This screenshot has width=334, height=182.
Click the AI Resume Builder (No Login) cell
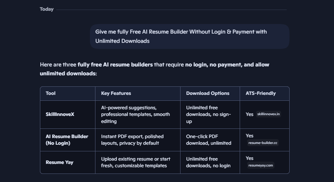pyautogui.click(x=67, y=140)
